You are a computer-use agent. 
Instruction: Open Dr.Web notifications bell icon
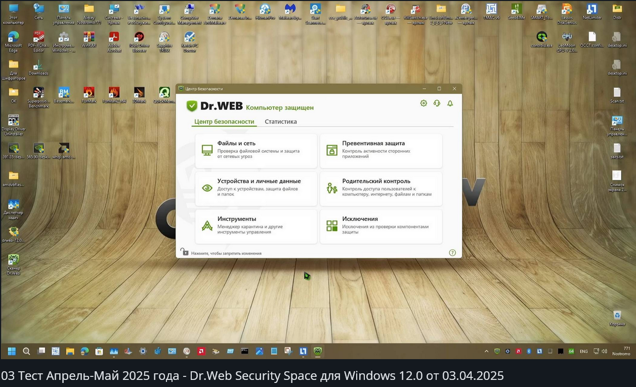pos(450,103)
